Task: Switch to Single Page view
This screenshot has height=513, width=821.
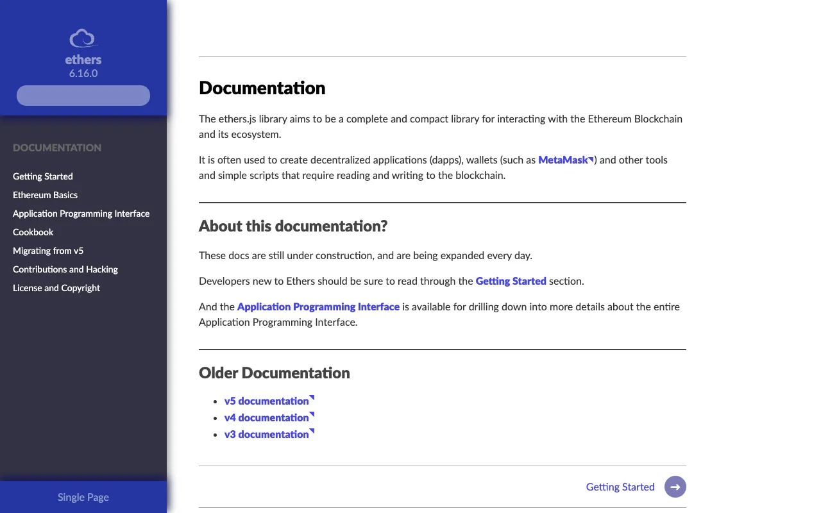Action: (83, 497)
